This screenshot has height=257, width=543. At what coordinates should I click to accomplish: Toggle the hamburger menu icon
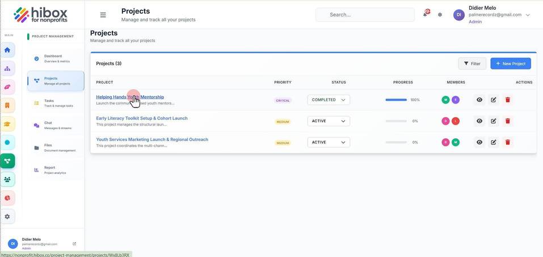coord(103,15)
